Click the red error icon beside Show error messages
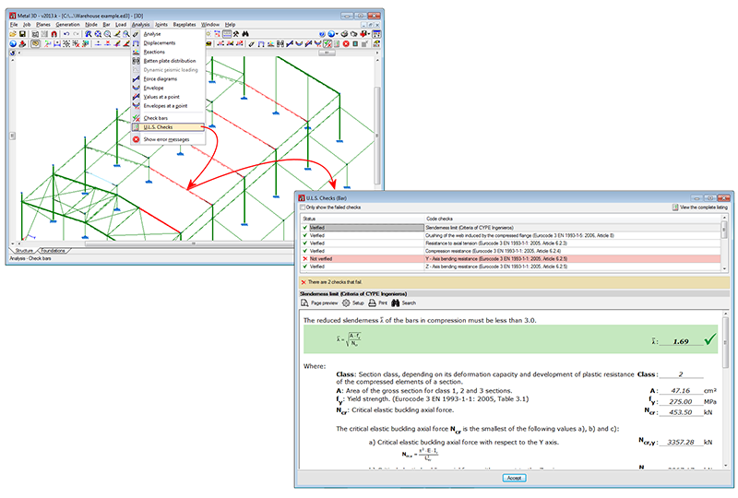This screenshot has height=498, width=738. (x=136, y=139)
